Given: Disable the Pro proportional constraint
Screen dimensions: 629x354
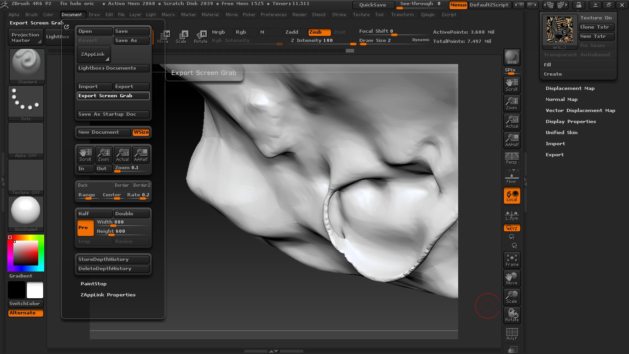Looking at the screenshot, I should [x=85, y=228].
